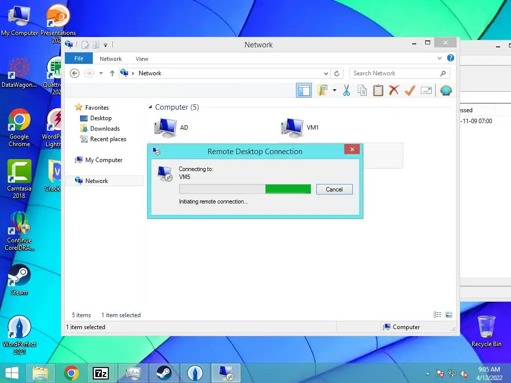Click the Action Center flag tray icon
Screen dimensions: 511x383
[440, 374]
